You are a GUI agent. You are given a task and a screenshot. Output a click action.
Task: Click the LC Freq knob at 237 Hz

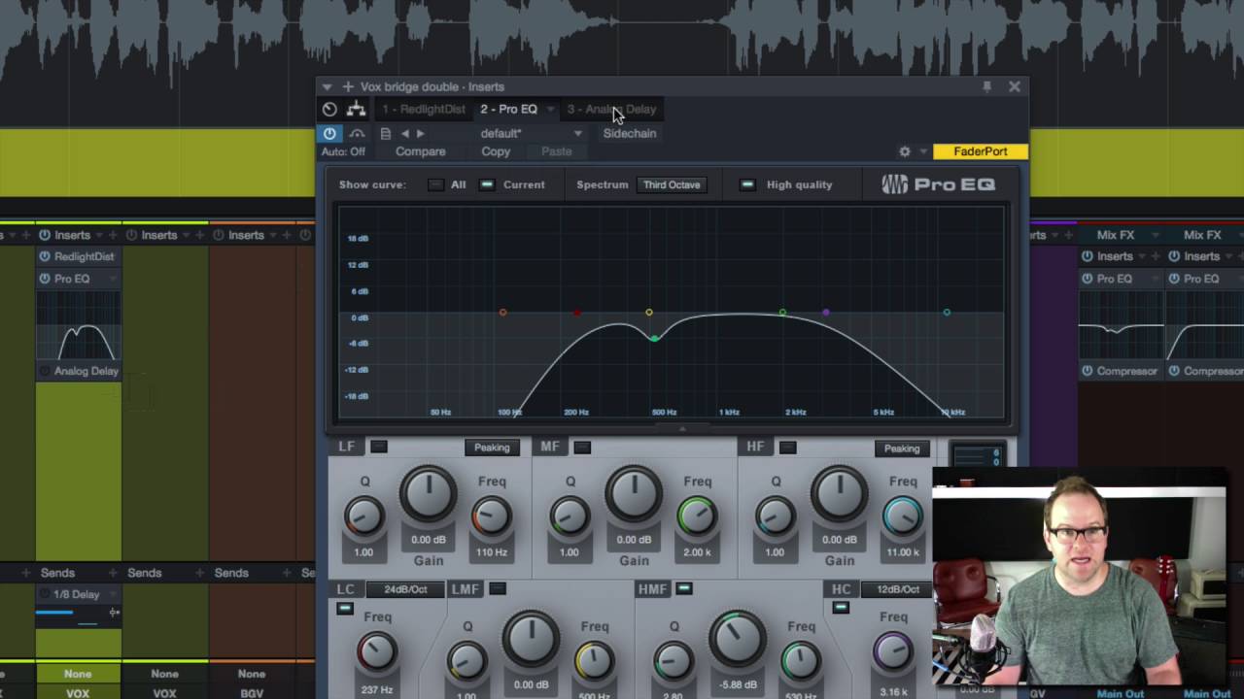[377, 651]
